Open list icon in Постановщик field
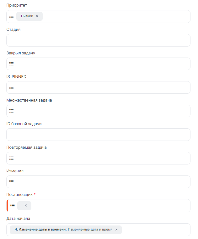 13,206
